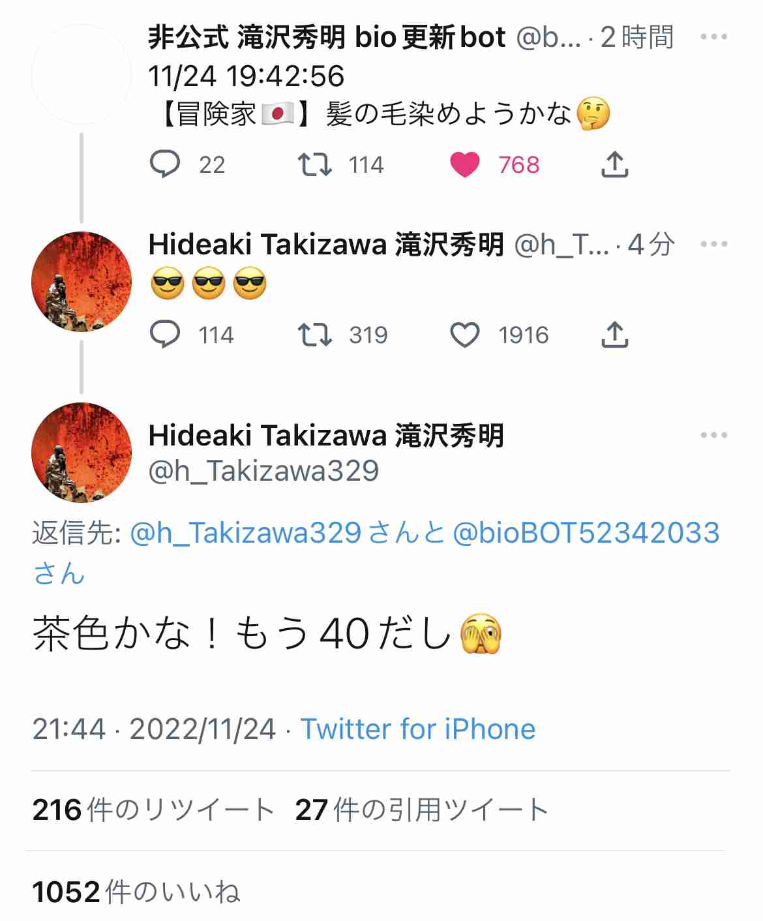Open replies on the bio bot tweet
Image resolution: width=763 pixels, height=921 pixels.
pyautogui.click(x=165, y=164)
